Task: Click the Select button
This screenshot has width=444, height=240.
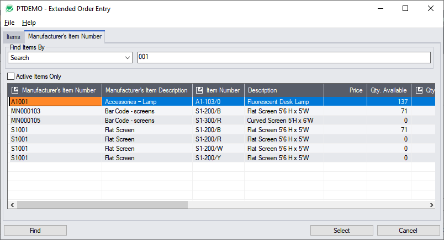Action: coord(341,231)
